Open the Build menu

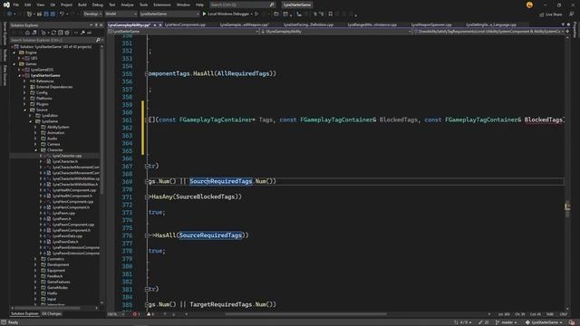(x=82, y=5)
